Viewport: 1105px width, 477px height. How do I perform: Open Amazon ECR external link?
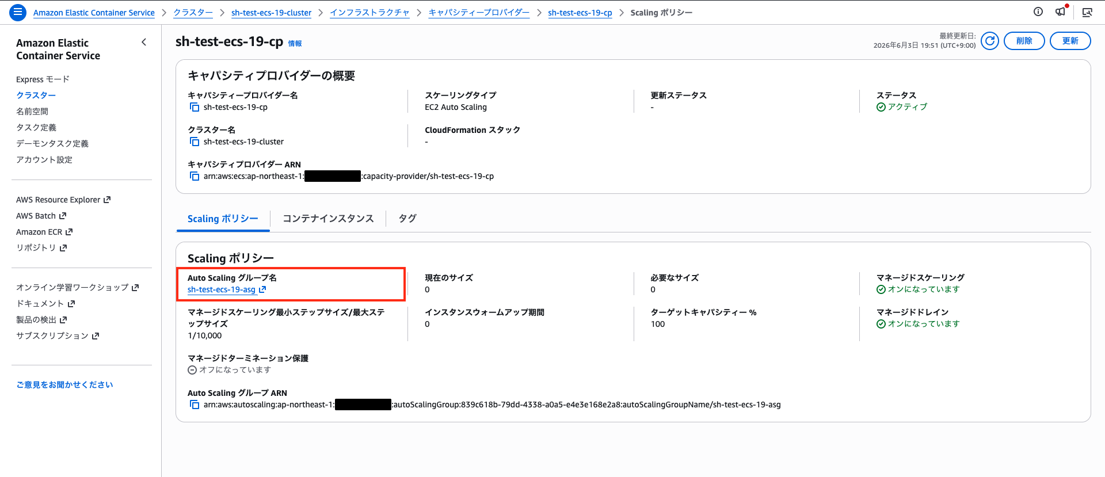point(44,232)
